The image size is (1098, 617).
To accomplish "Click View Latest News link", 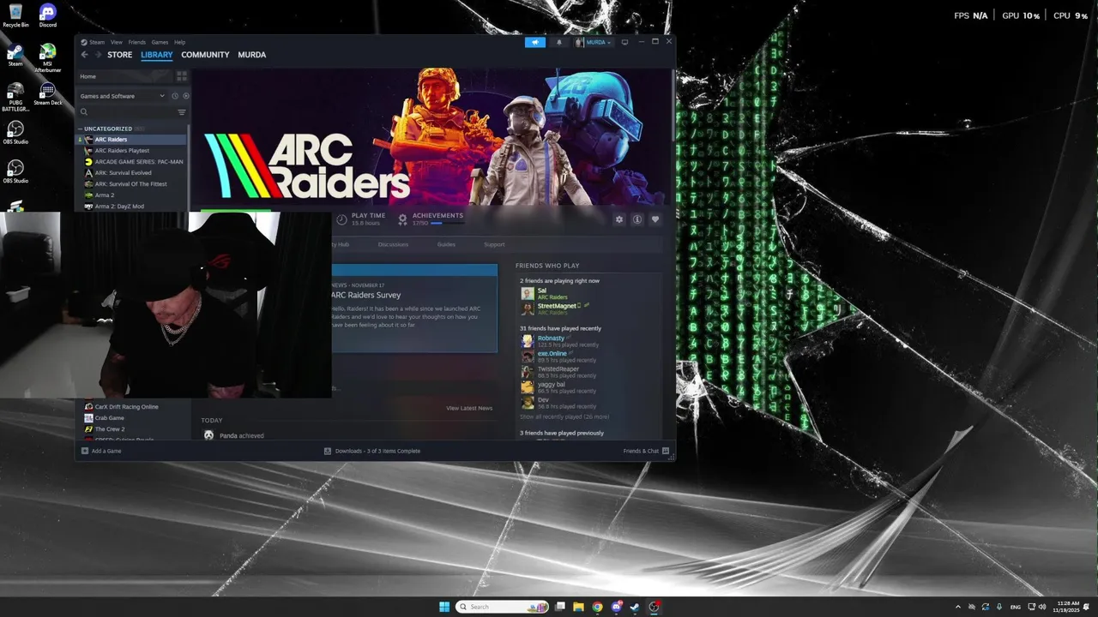I will pos(469,408).
